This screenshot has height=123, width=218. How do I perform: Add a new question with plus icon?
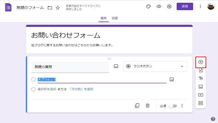coord(201,62)
